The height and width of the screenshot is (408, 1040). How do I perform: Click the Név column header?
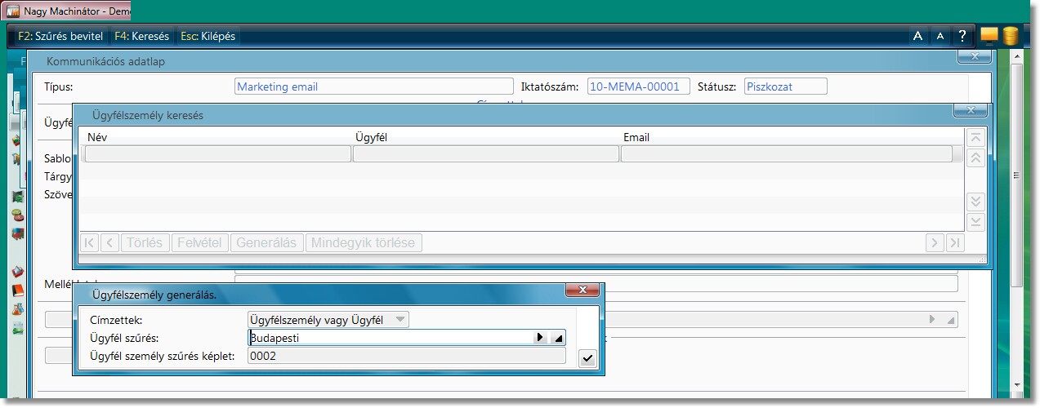97,138
